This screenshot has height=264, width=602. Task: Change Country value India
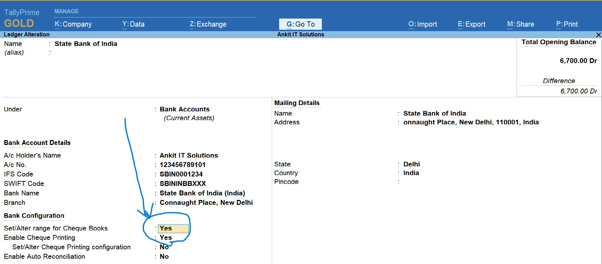click(x=411, y=173)
